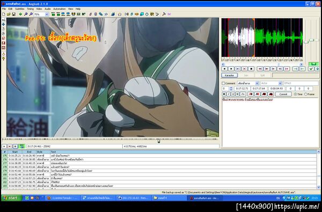Click the layer number spinner arrows
Viewport: 322px width, 212px height.
click(x=231, y=89)
